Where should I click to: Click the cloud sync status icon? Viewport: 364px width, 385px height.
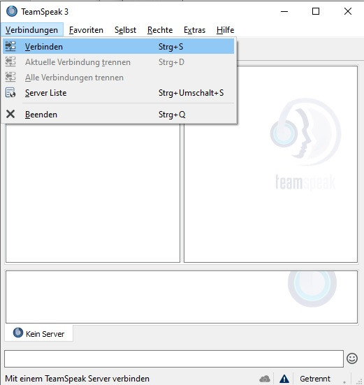pyautogui.click(x=265, y=379)
